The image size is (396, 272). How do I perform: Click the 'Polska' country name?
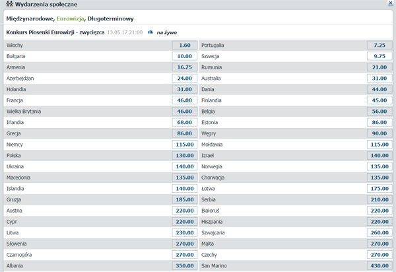14,156
